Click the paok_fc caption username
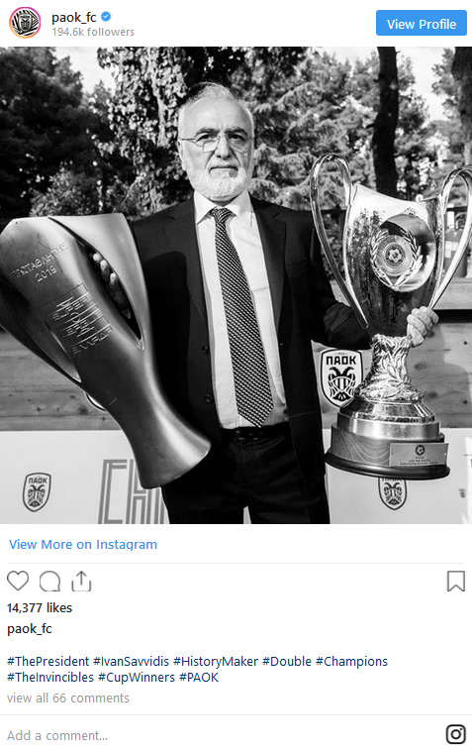 click(x=30, y=628)
